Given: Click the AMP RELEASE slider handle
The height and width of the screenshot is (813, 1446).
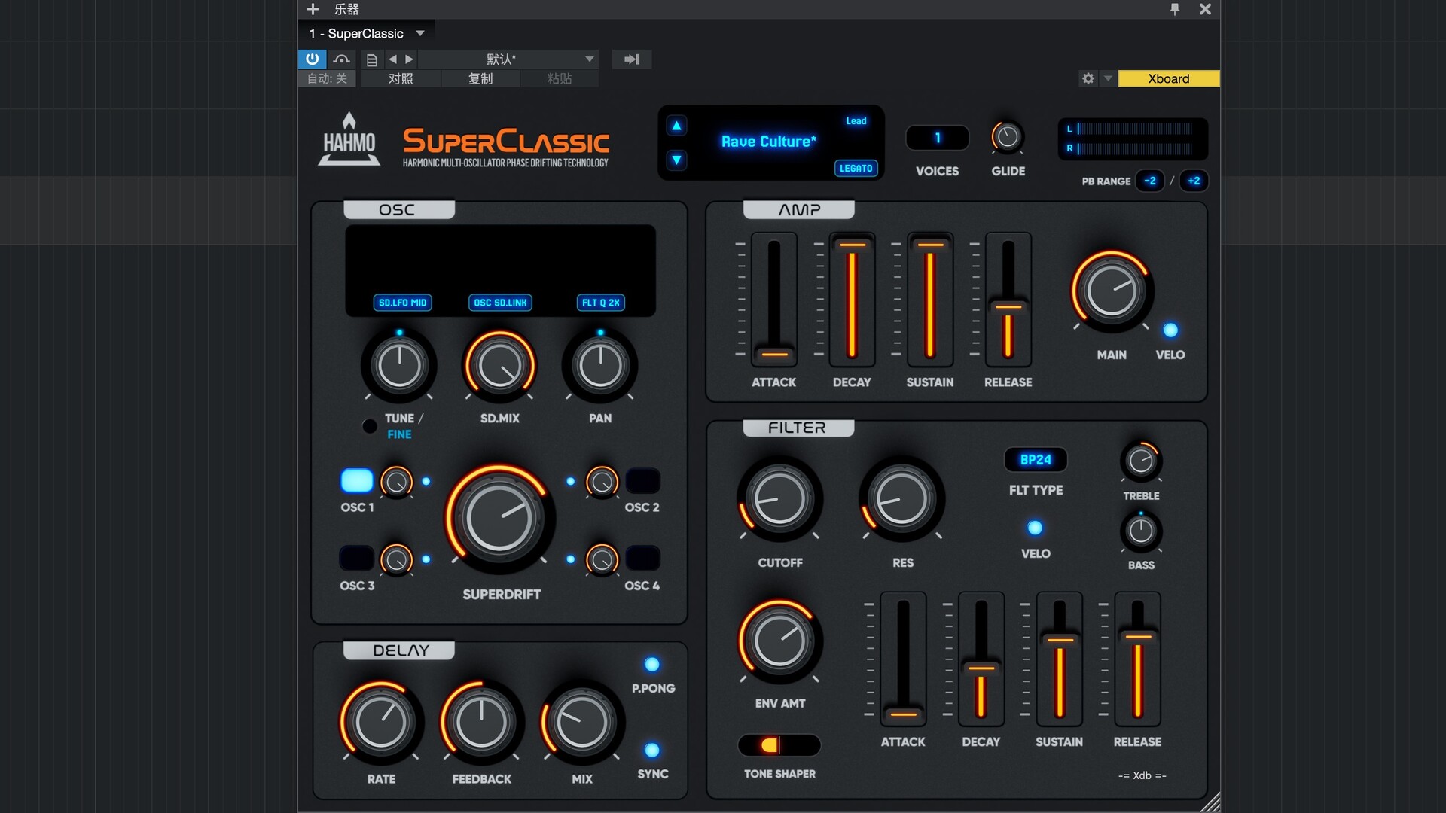Looking at the screenshot, I should [1008, 306].
